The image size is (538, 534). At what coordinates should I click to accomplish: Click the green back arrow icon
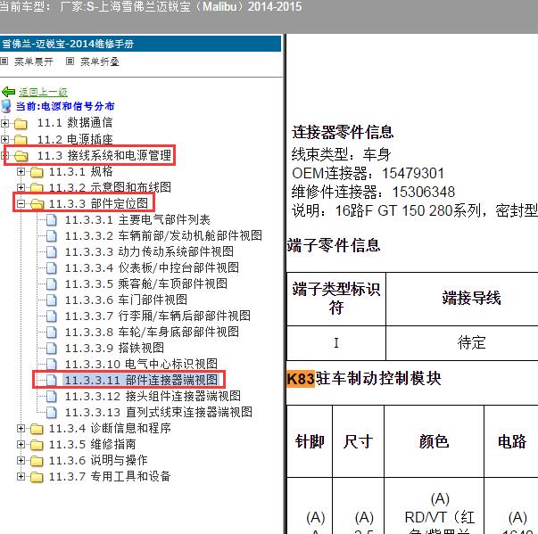(8, 92)
